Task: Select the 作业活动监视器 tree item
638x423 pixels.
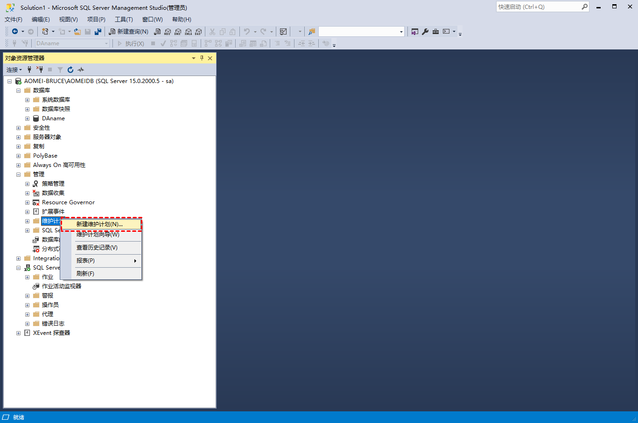Action: pyautogui.click(x=61, y=286)
